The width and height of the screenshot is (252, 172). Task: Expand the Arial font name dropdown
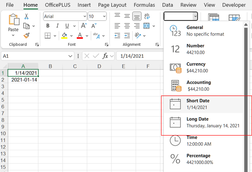(x=85, y=16)
